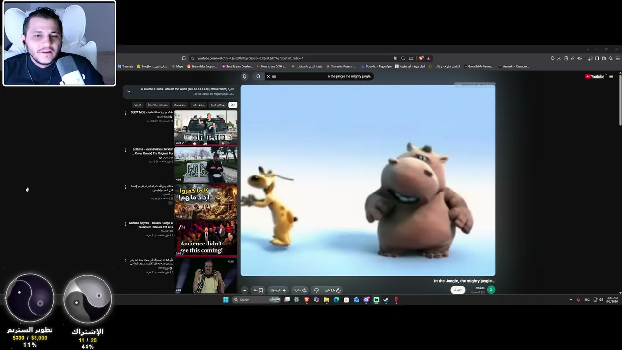Open Translate bookmark
The image size is (622, 350).
click(126, 66)
